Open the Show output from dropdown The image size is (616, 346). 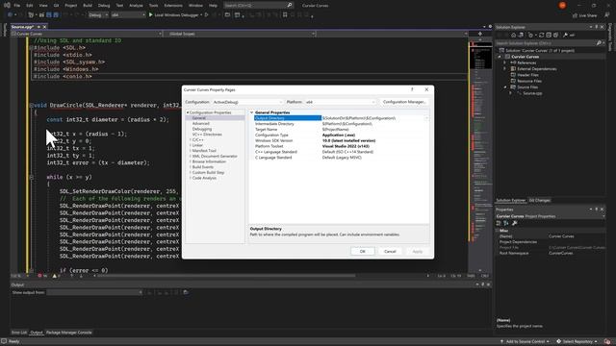coord(94,292)
